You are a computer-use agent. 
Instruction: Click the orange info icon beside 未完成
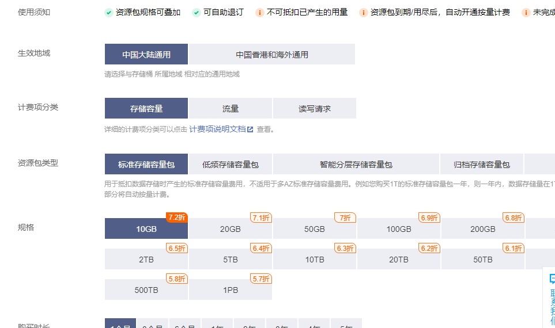526,13
